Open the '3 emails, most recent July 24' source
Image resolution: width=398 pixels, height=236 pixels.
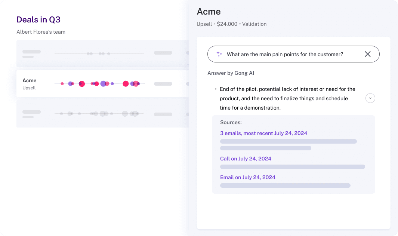[x=263, y=133]
